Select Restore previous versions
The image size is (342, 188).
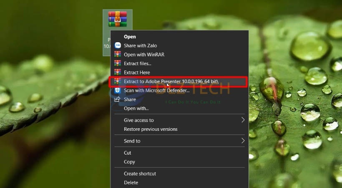tap(151, 129)
